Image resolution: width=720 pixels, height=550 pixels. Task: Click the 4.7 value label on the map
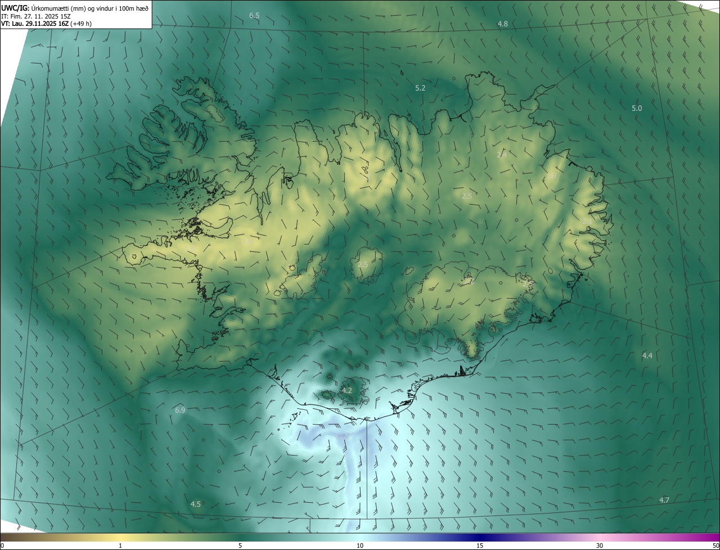tap(664, 500)
